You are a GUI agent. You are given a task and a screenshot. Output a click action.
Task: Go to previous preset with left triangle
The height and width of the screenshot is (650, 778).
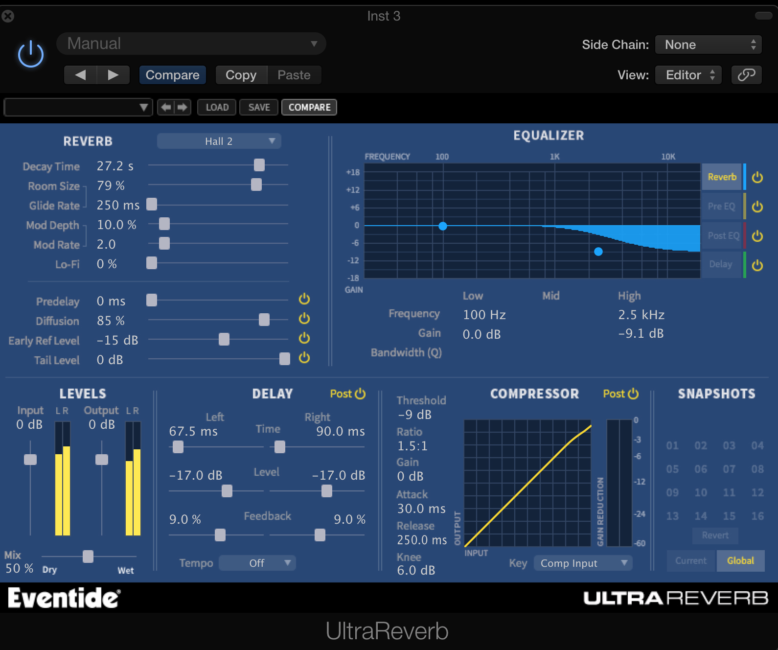point(80,75)
